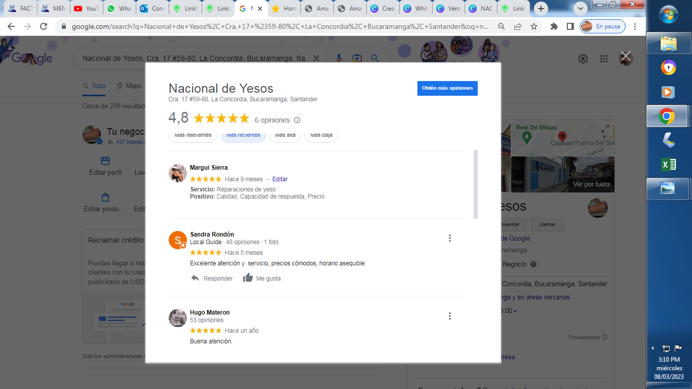Open a new tab with plus
This screenshot has width=692, height=389.
(541, 9)
